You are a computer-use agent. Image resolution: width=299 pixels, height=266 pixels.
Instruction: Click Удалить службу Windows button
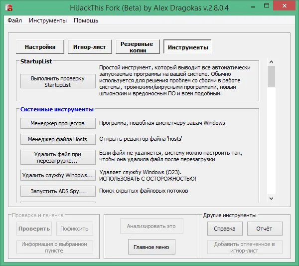click(58, 175)
